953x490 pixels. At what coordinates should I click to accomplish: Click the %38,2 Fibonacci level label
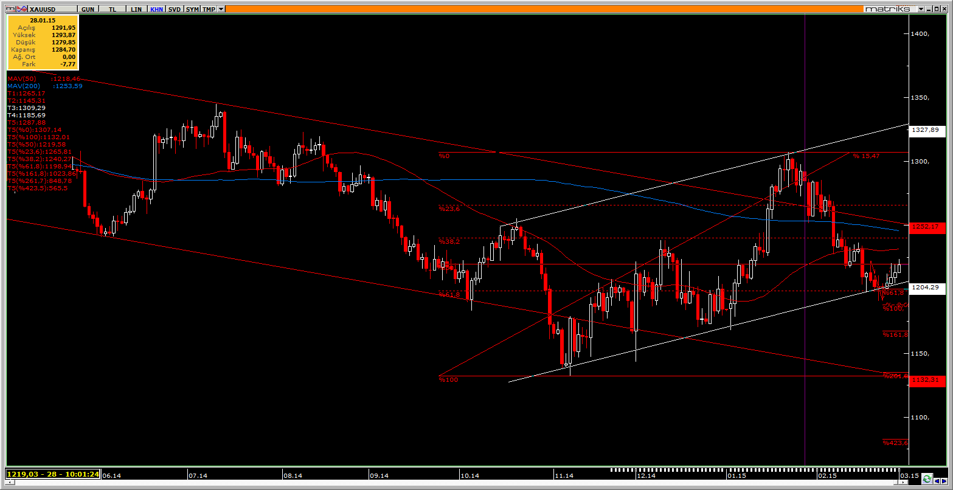point(449,241)
